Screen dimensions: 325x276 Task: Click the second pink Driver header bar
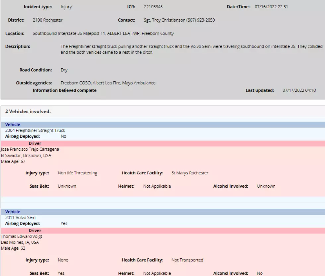[163, 230]
